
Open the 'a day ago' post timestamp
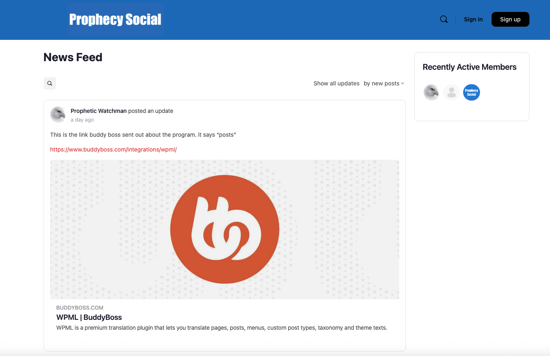pos(82,120)
